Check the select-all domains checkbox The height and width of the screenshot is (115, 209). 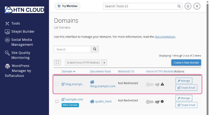pyautogui.click(x=57, y=62)
